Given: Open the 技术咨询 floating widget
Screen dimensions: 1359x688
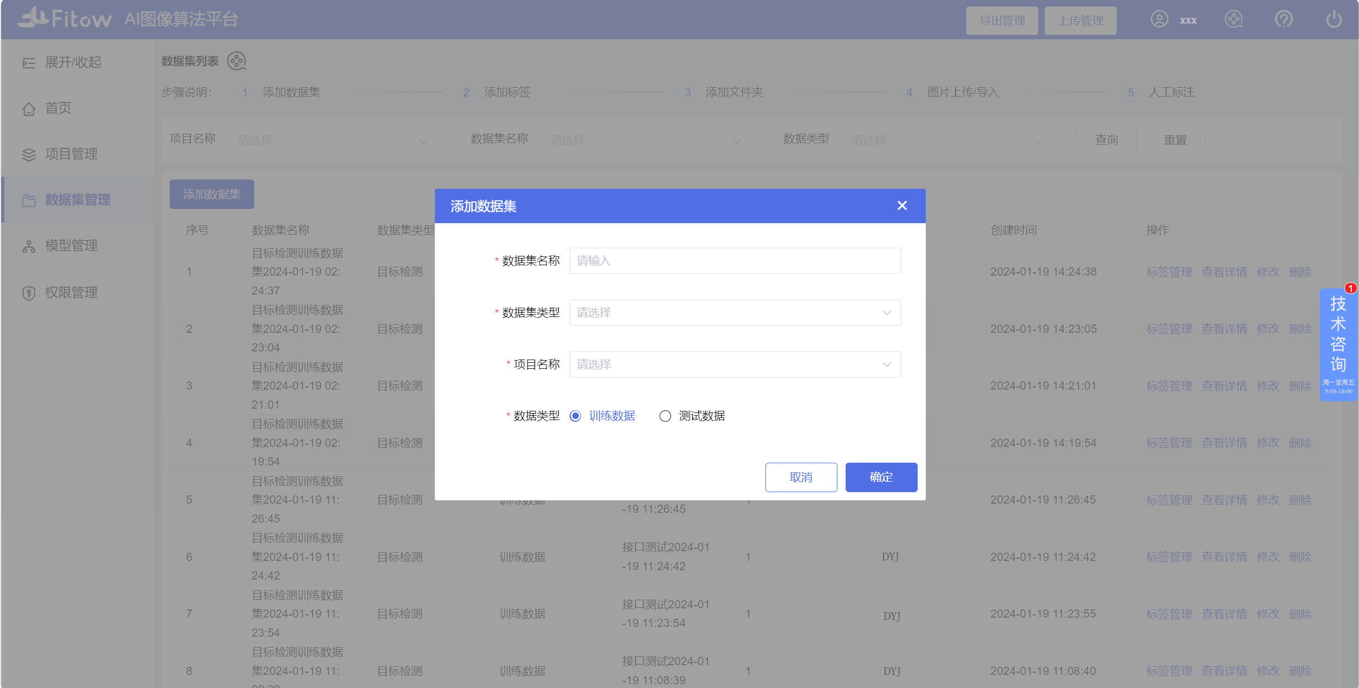Looking at the screenshot, I should tap(1338, 345).
